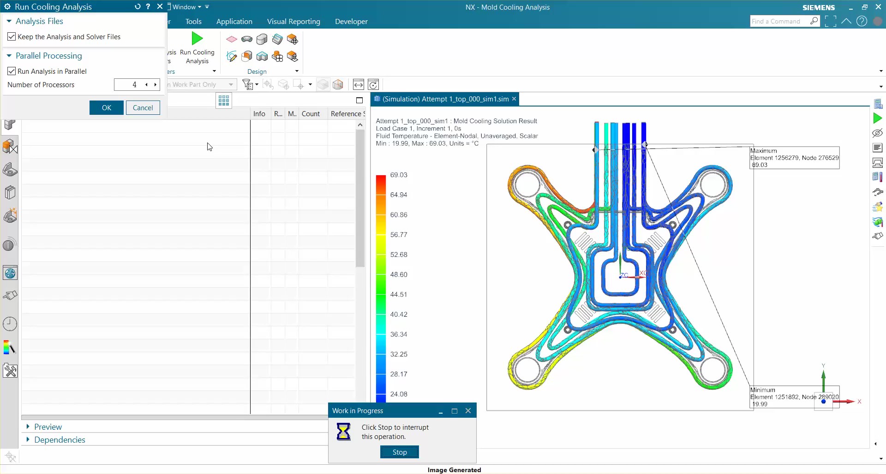The height and width of the screenshot is (474, 886).
Task: Open the image export icon on right sidebar
Action: [x=877, y=162]
